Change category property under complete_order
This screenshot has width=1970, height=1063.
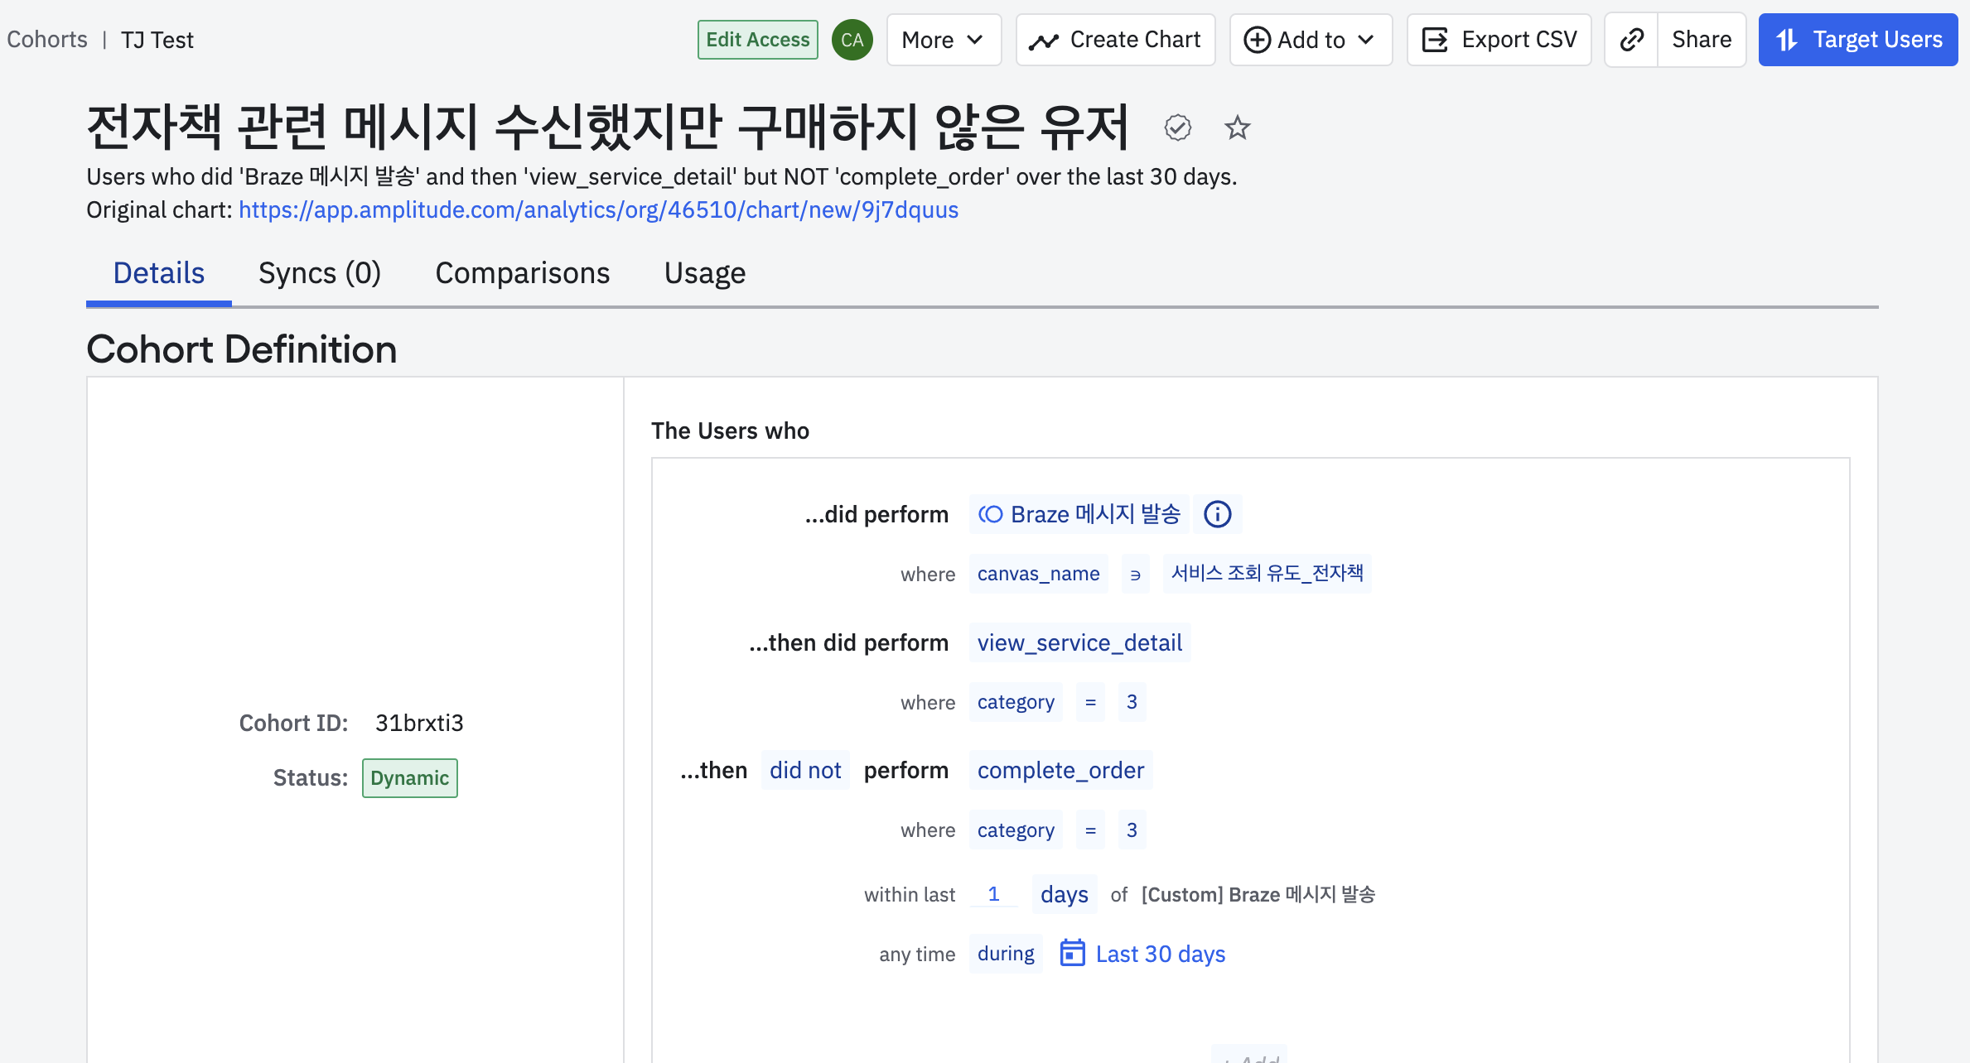(1016, 830)
